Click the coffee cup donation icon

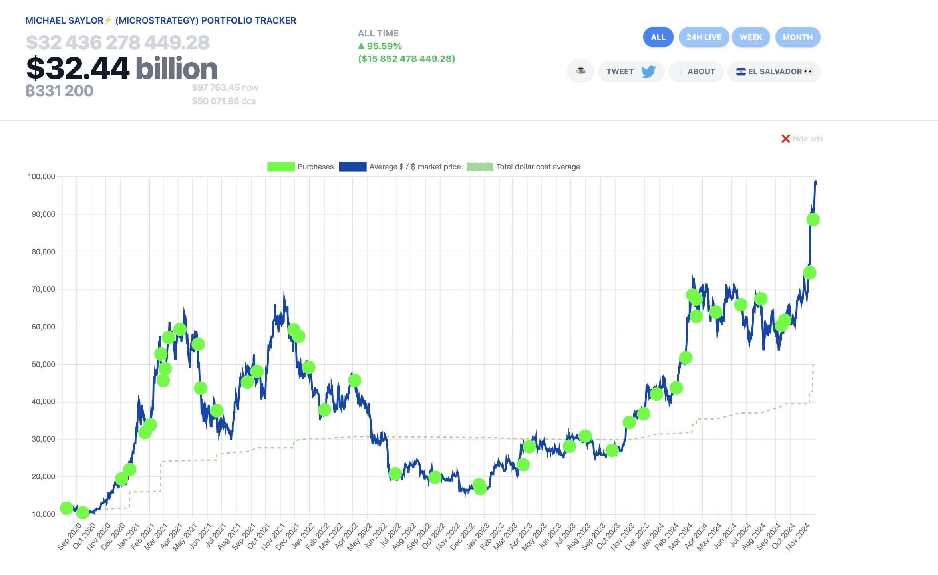580,71
